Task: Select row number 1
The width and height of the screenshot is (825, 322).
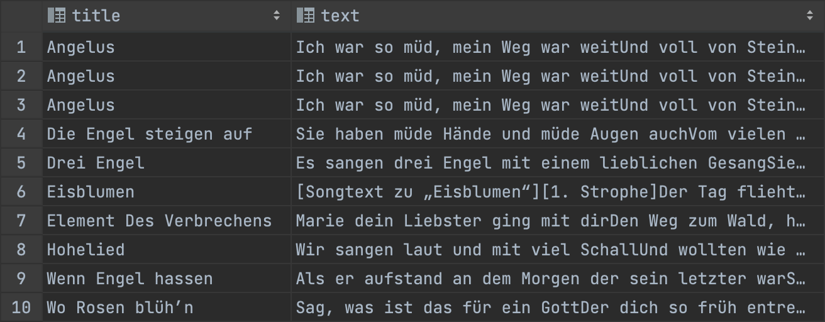Action: point(21,47)
